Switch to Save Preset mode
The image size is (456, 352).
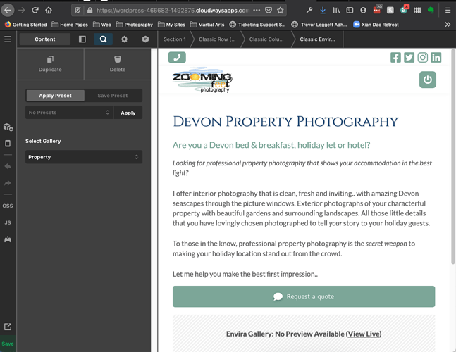113,96
